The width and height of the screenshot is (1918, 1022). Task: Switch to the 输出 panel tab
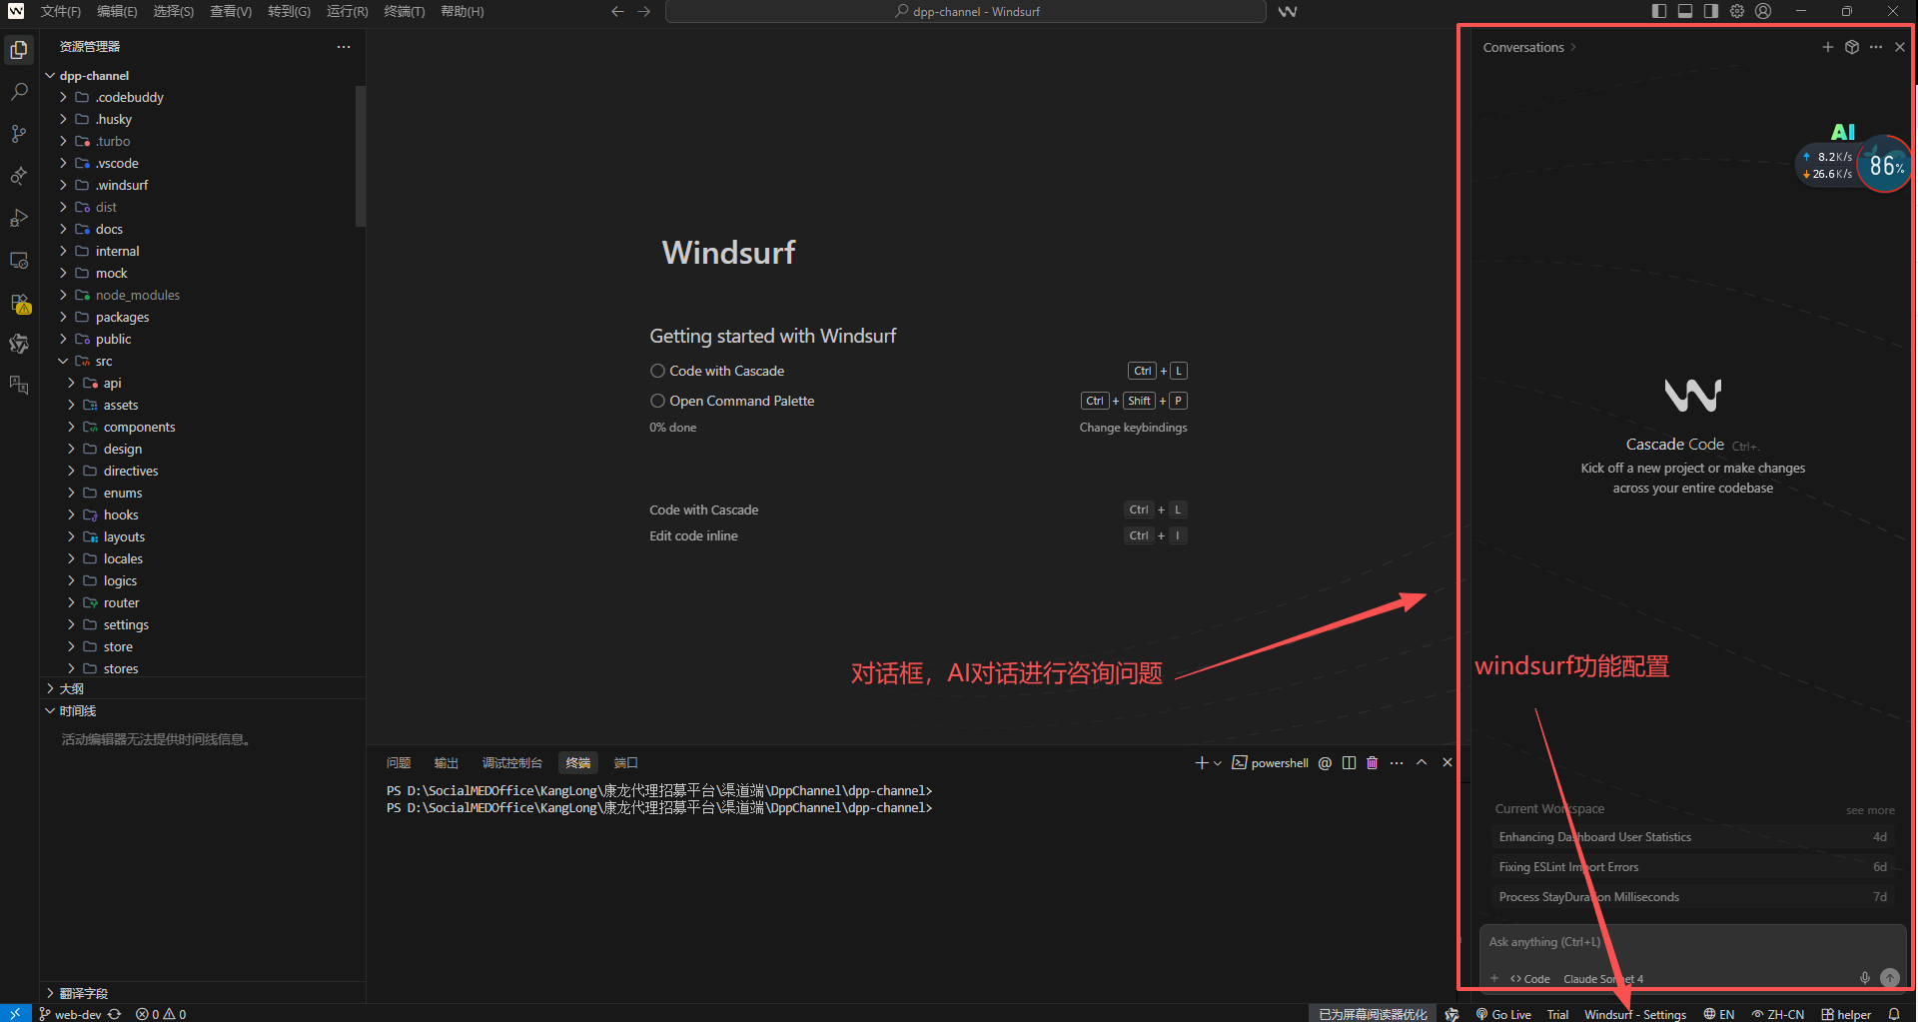click(x=446, y=763)
